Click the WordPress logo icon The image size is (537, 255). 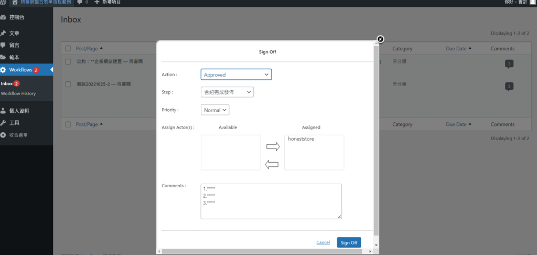[x=3, y=3]
